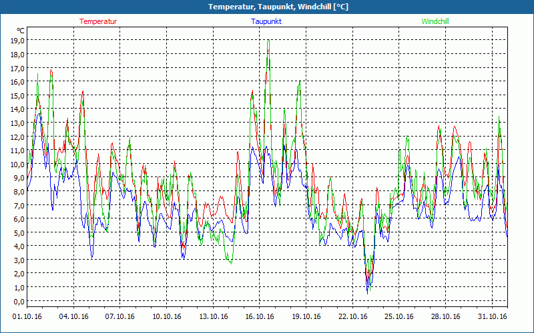Click the 15,0 y-axis value
The height and width of the screenshot is (333, 534).
[x=17, y=95]
